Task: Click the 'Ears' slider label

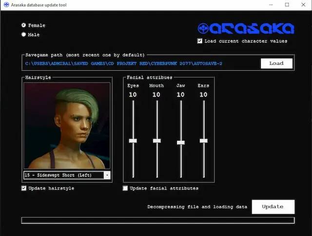Action: pyautogui.click(x=203, y=86)
